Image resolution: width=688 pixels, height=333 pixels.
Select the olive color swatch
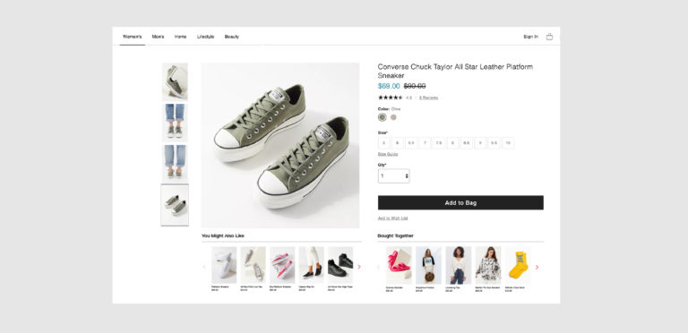[383, 117]
